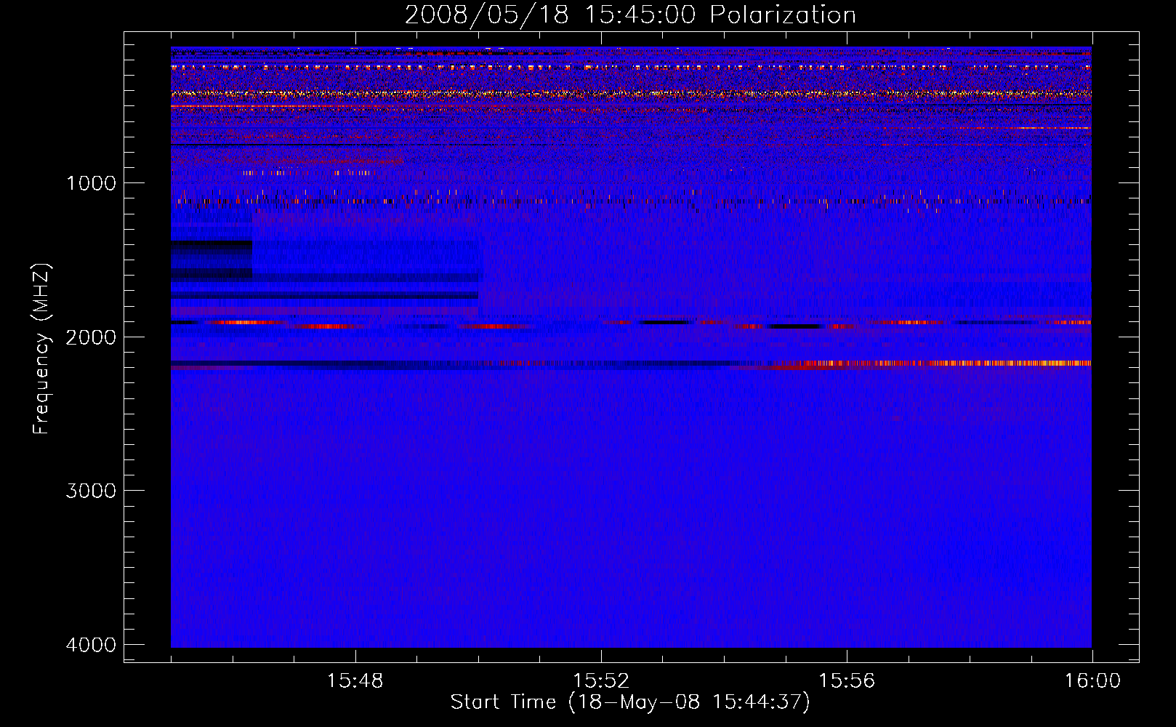
Task: Click the plot title "2008/05/18 15:45:00 Polarization"
Action: tap(630, 15)
